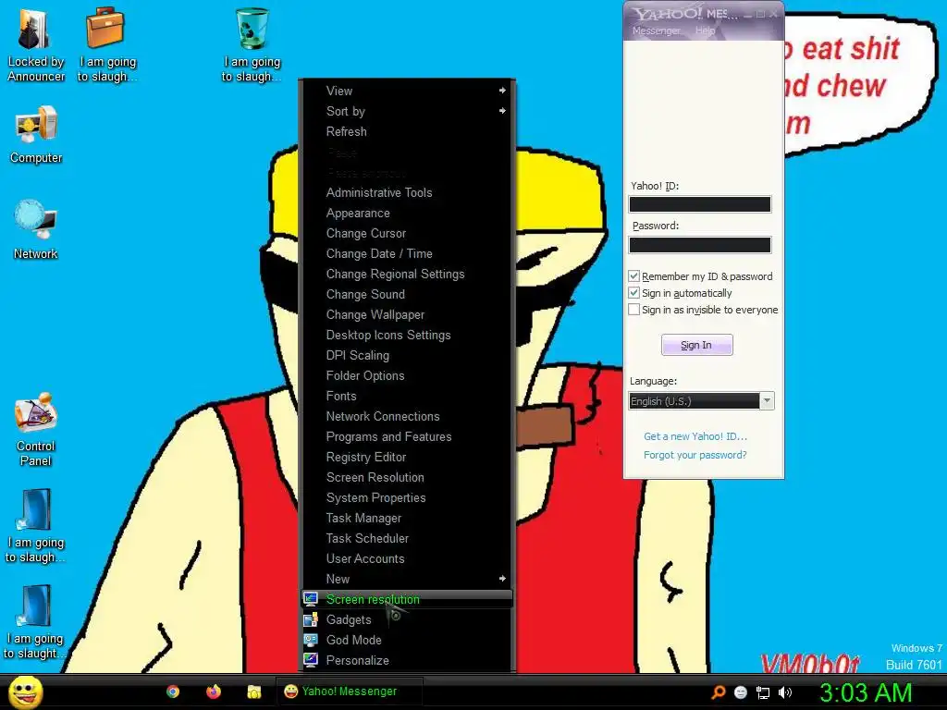Open Network Connections entry
The width and height of the screenshot is (947, 710).
pyautogui.click(x=408, y=416)
